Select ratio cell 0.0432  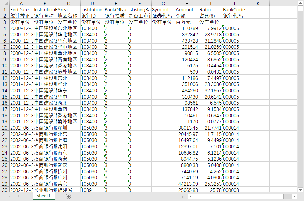pyautogui.click(x=211, y=72)
